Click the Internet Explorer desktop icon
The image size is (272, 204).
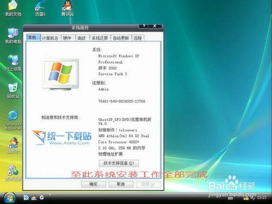click(13, 120)
